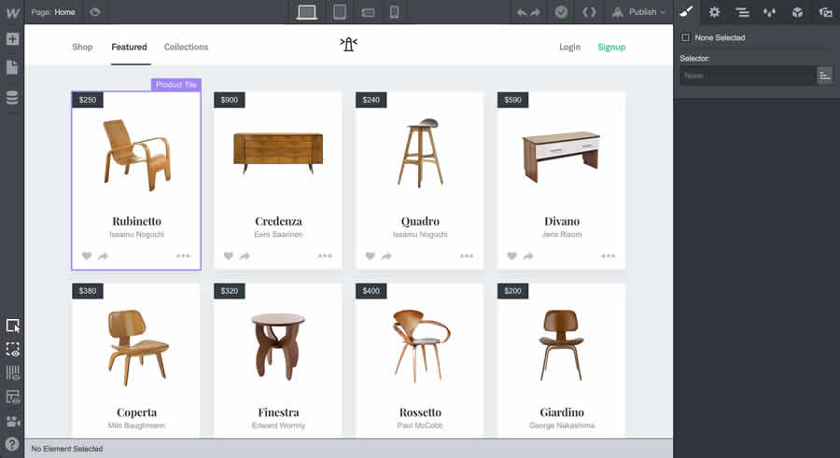840x458 pixels.
Task: Click the Signup link
Action: click(x=611, y=47)
